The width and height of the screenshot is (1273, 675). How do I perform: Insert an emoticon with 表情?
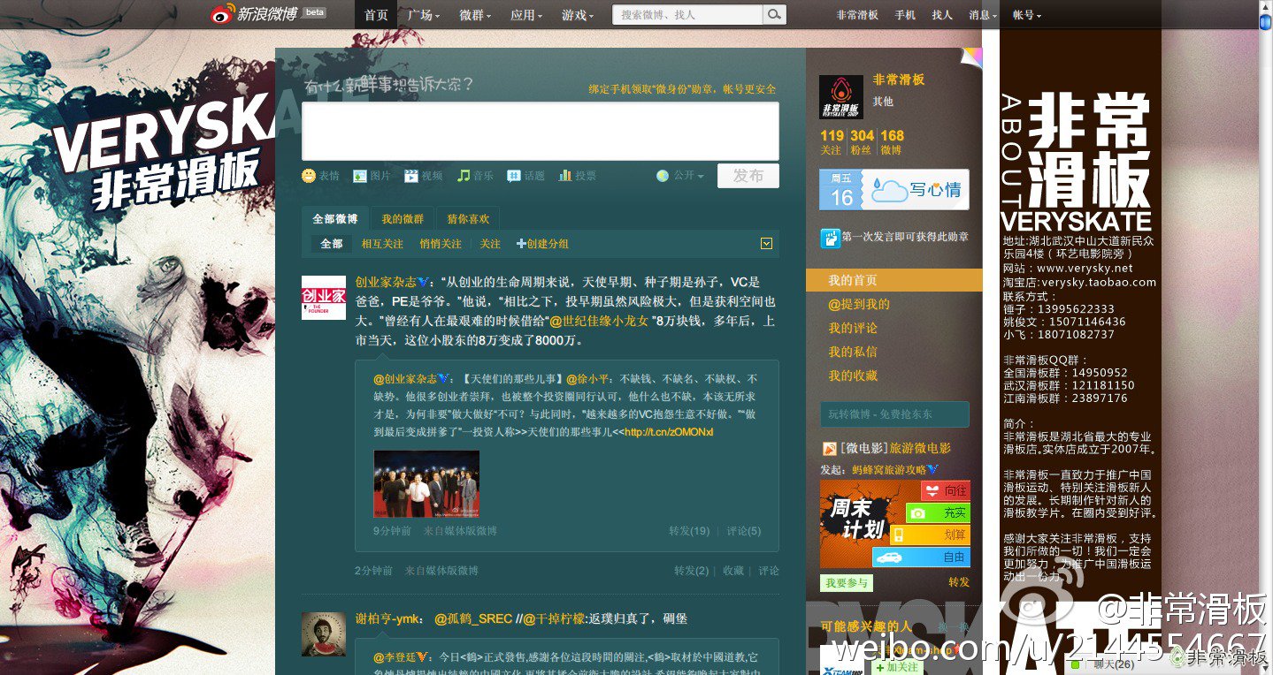pos(320,176)
